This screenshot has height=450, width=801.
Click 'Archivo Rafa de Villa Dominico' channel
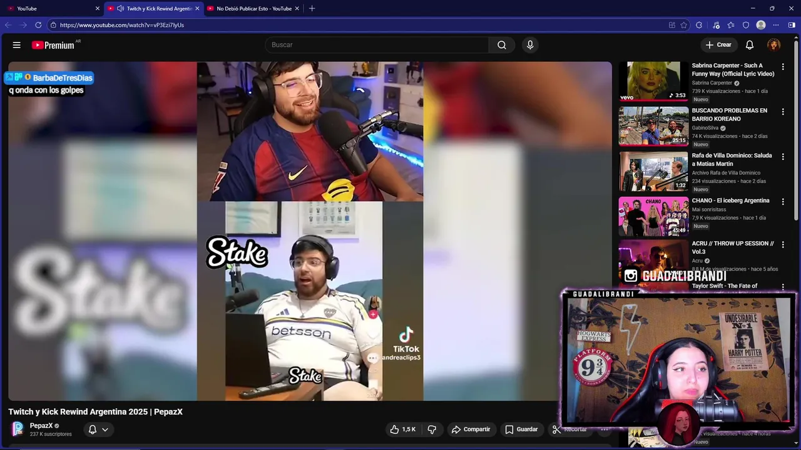pyautogui.click(x=726, y=173)
